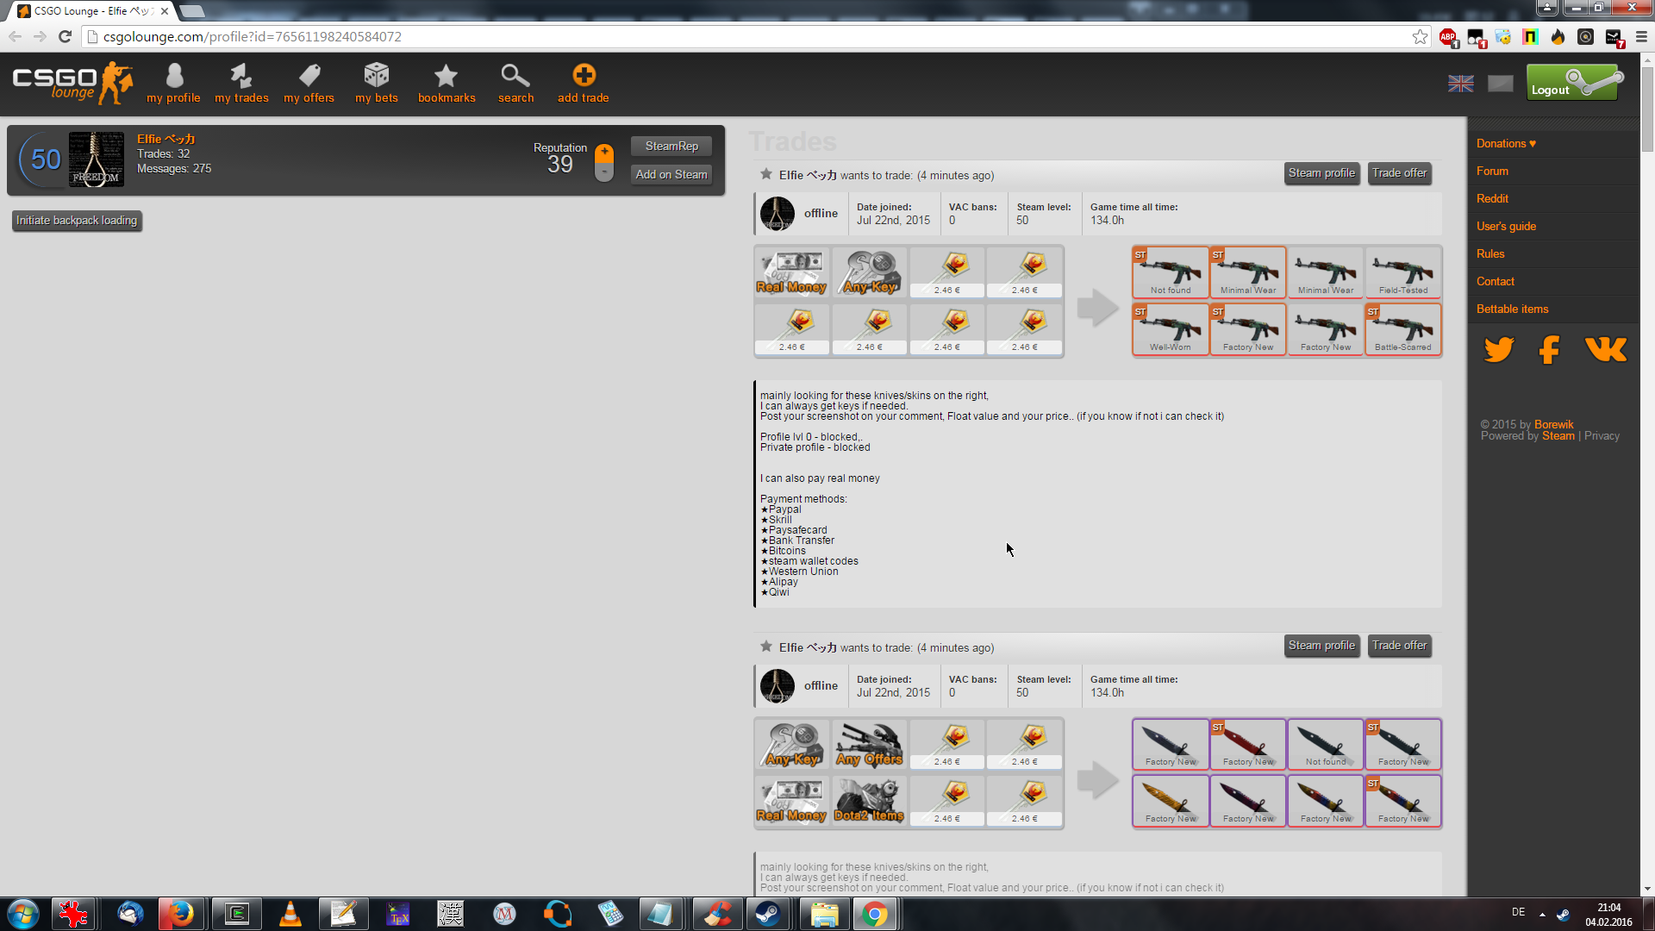Bookmark second trade with star toggle
The height and width of the screenshot is (931, 1655).
[x=765, y=647]
